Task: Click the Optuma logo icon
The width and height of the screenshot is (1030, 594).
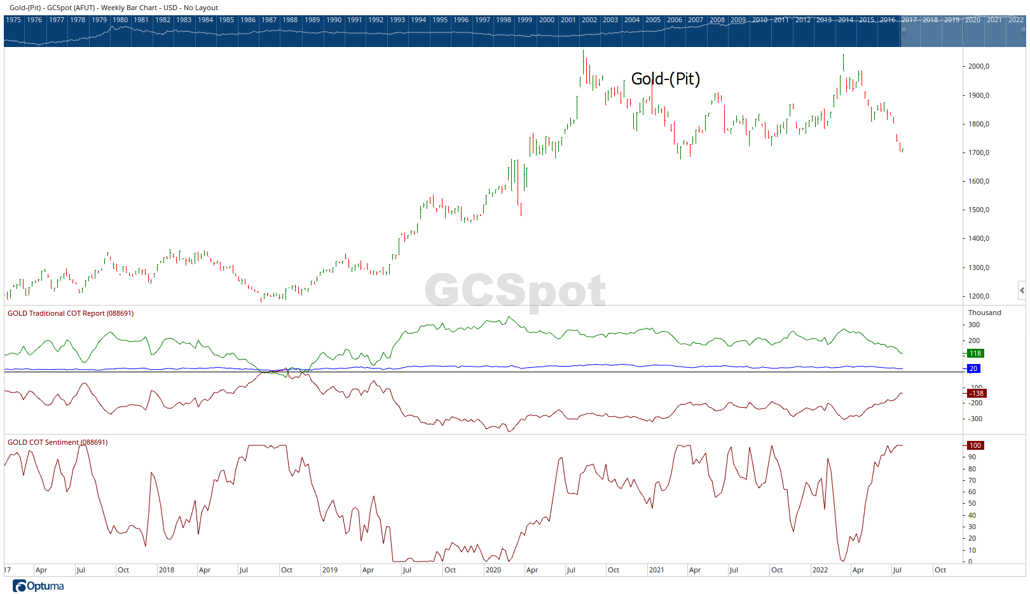Action: 19,586
